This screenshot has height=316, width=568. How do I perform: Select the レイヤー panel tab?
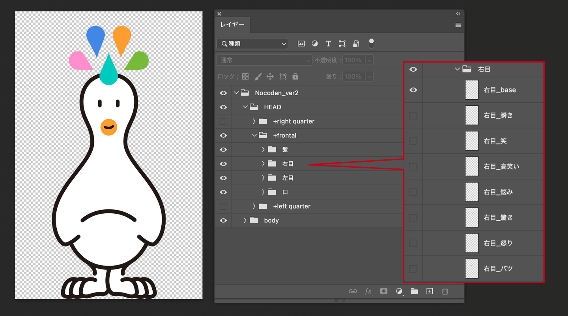[x=232, y=25]
